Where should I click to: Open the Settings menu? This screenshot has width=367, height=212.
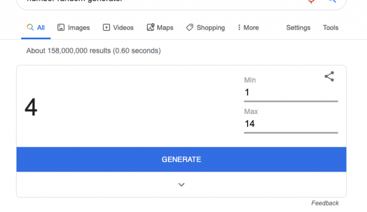[x=298, y=28]
